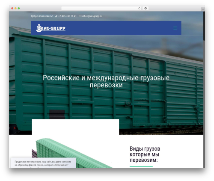Click the green maximize window dot

click(x=19, y=9)
